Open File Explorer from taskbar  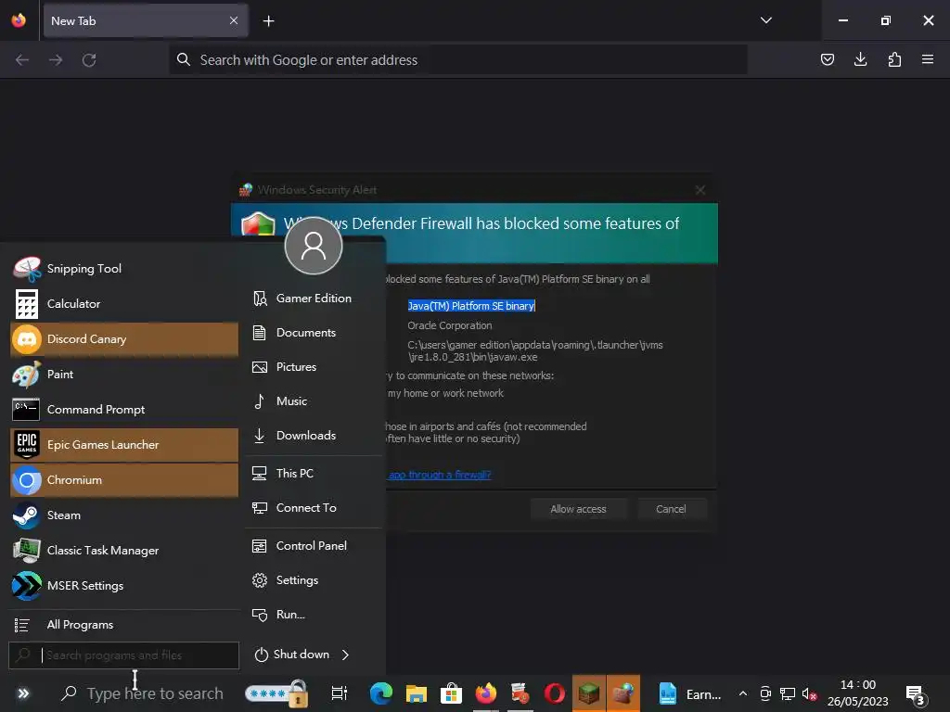click(417, 693)
